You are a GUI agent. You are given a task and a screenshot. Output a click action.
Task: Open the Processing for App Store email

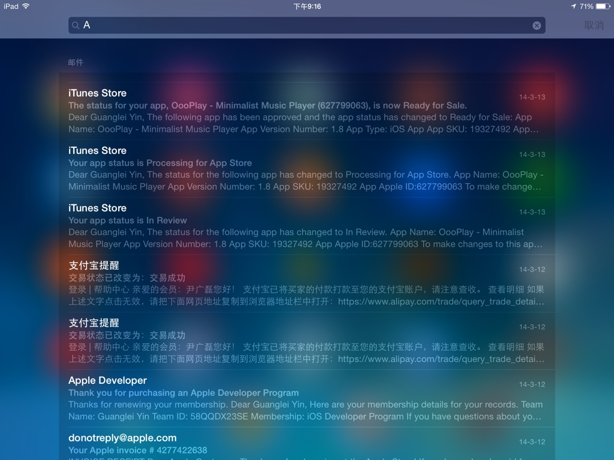tap(306, 168)
